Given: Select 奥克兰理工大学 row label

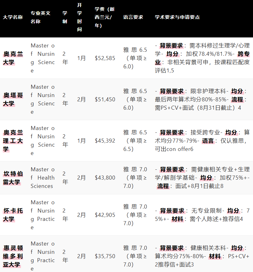Looking at the screenshot, I should [x=13, y=140].
